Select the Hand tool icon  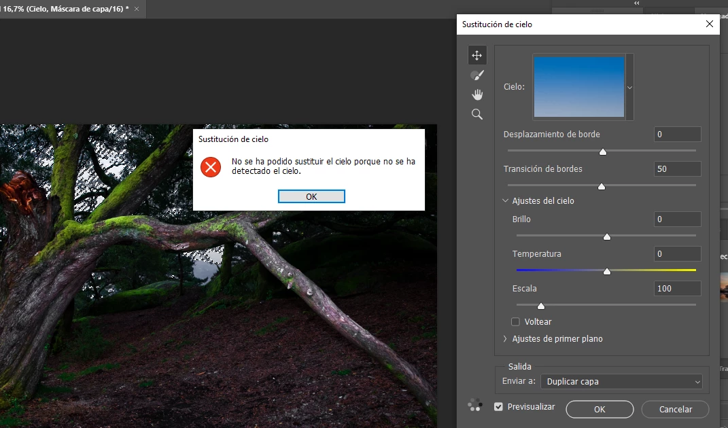476,94
